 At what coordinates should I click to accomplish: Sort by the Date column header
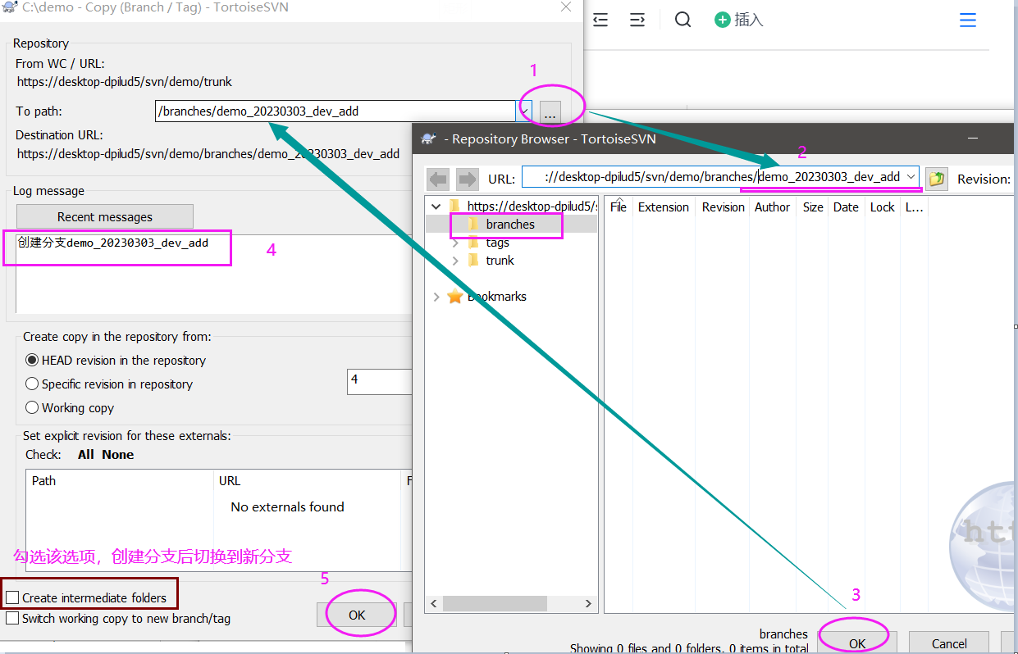[846, 207]
